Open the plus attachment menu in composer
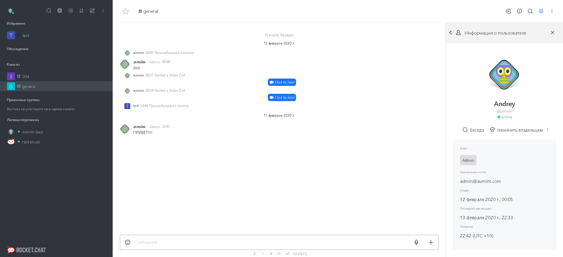 tap(431, 242)
